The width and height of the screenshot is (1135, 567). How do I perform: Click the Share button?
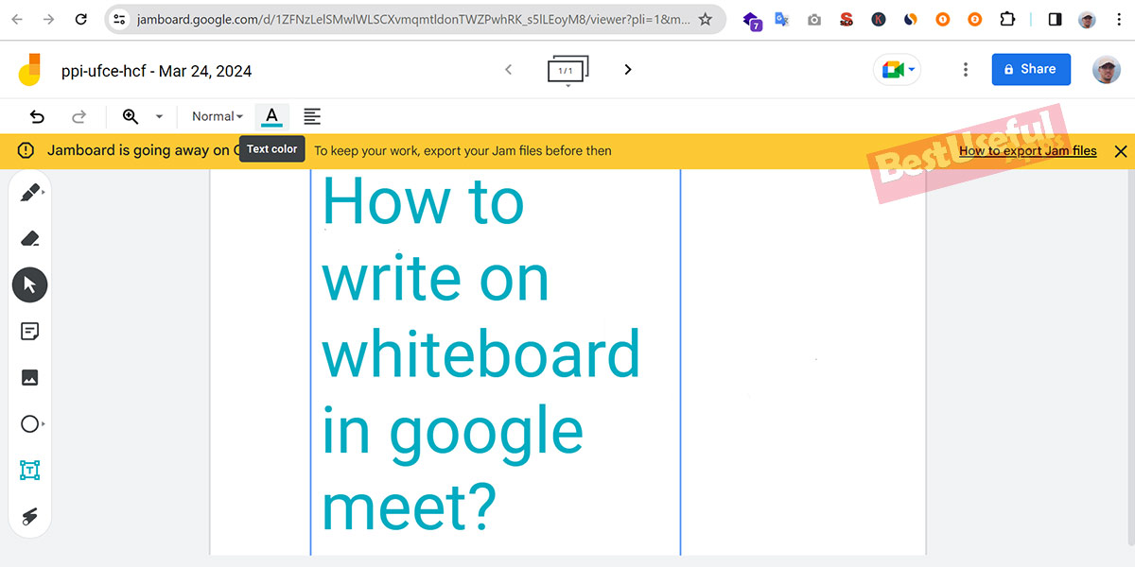1031,69
